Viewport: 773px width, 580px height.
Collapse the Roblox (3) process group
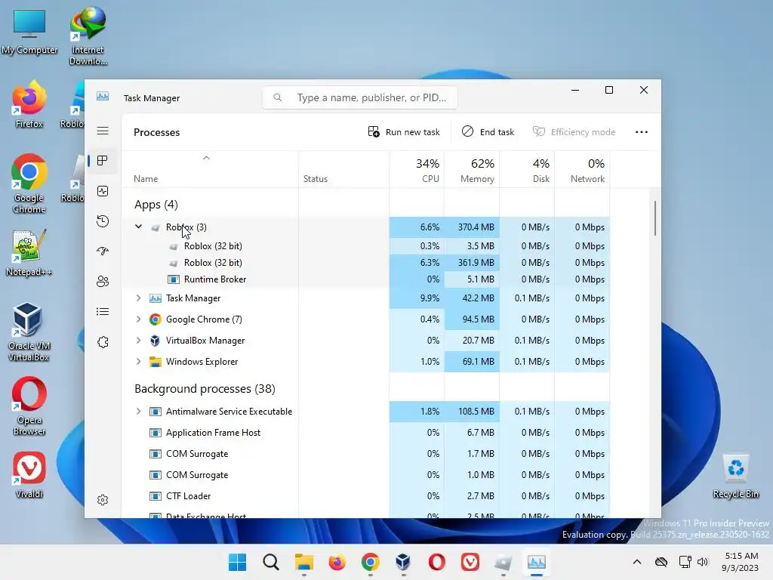coord(139,227)
